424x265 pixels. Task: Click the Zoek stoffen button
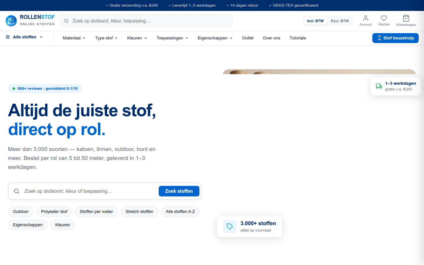pyautogui.click(x=179, y=191)
